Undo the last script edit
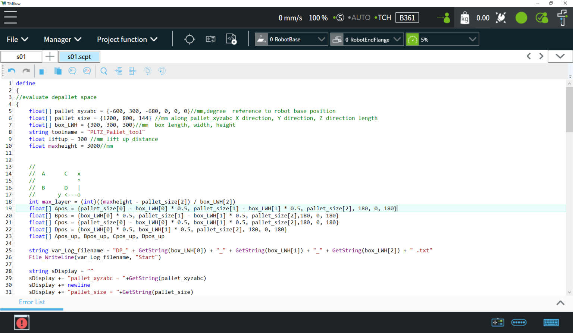This screenshot has width=573, height=333. [x=11, y=71]
